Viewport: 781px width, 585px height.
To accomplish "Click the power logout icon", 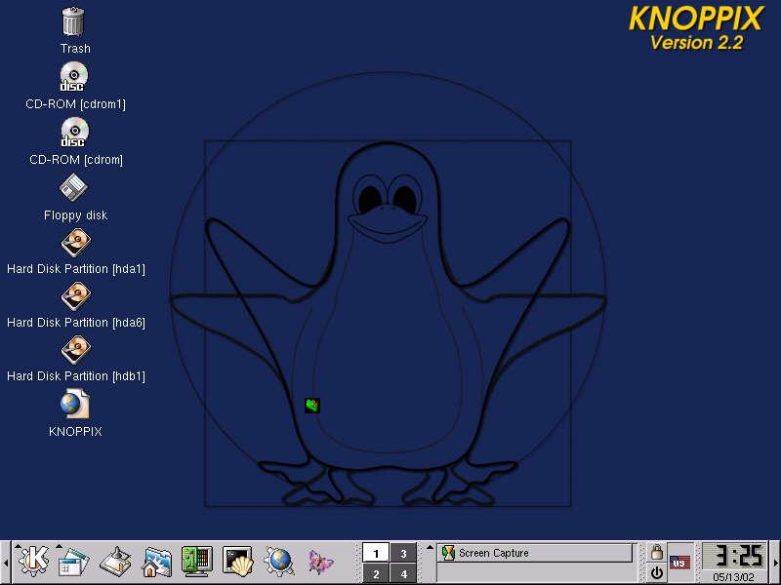I will tap(656, 573).
